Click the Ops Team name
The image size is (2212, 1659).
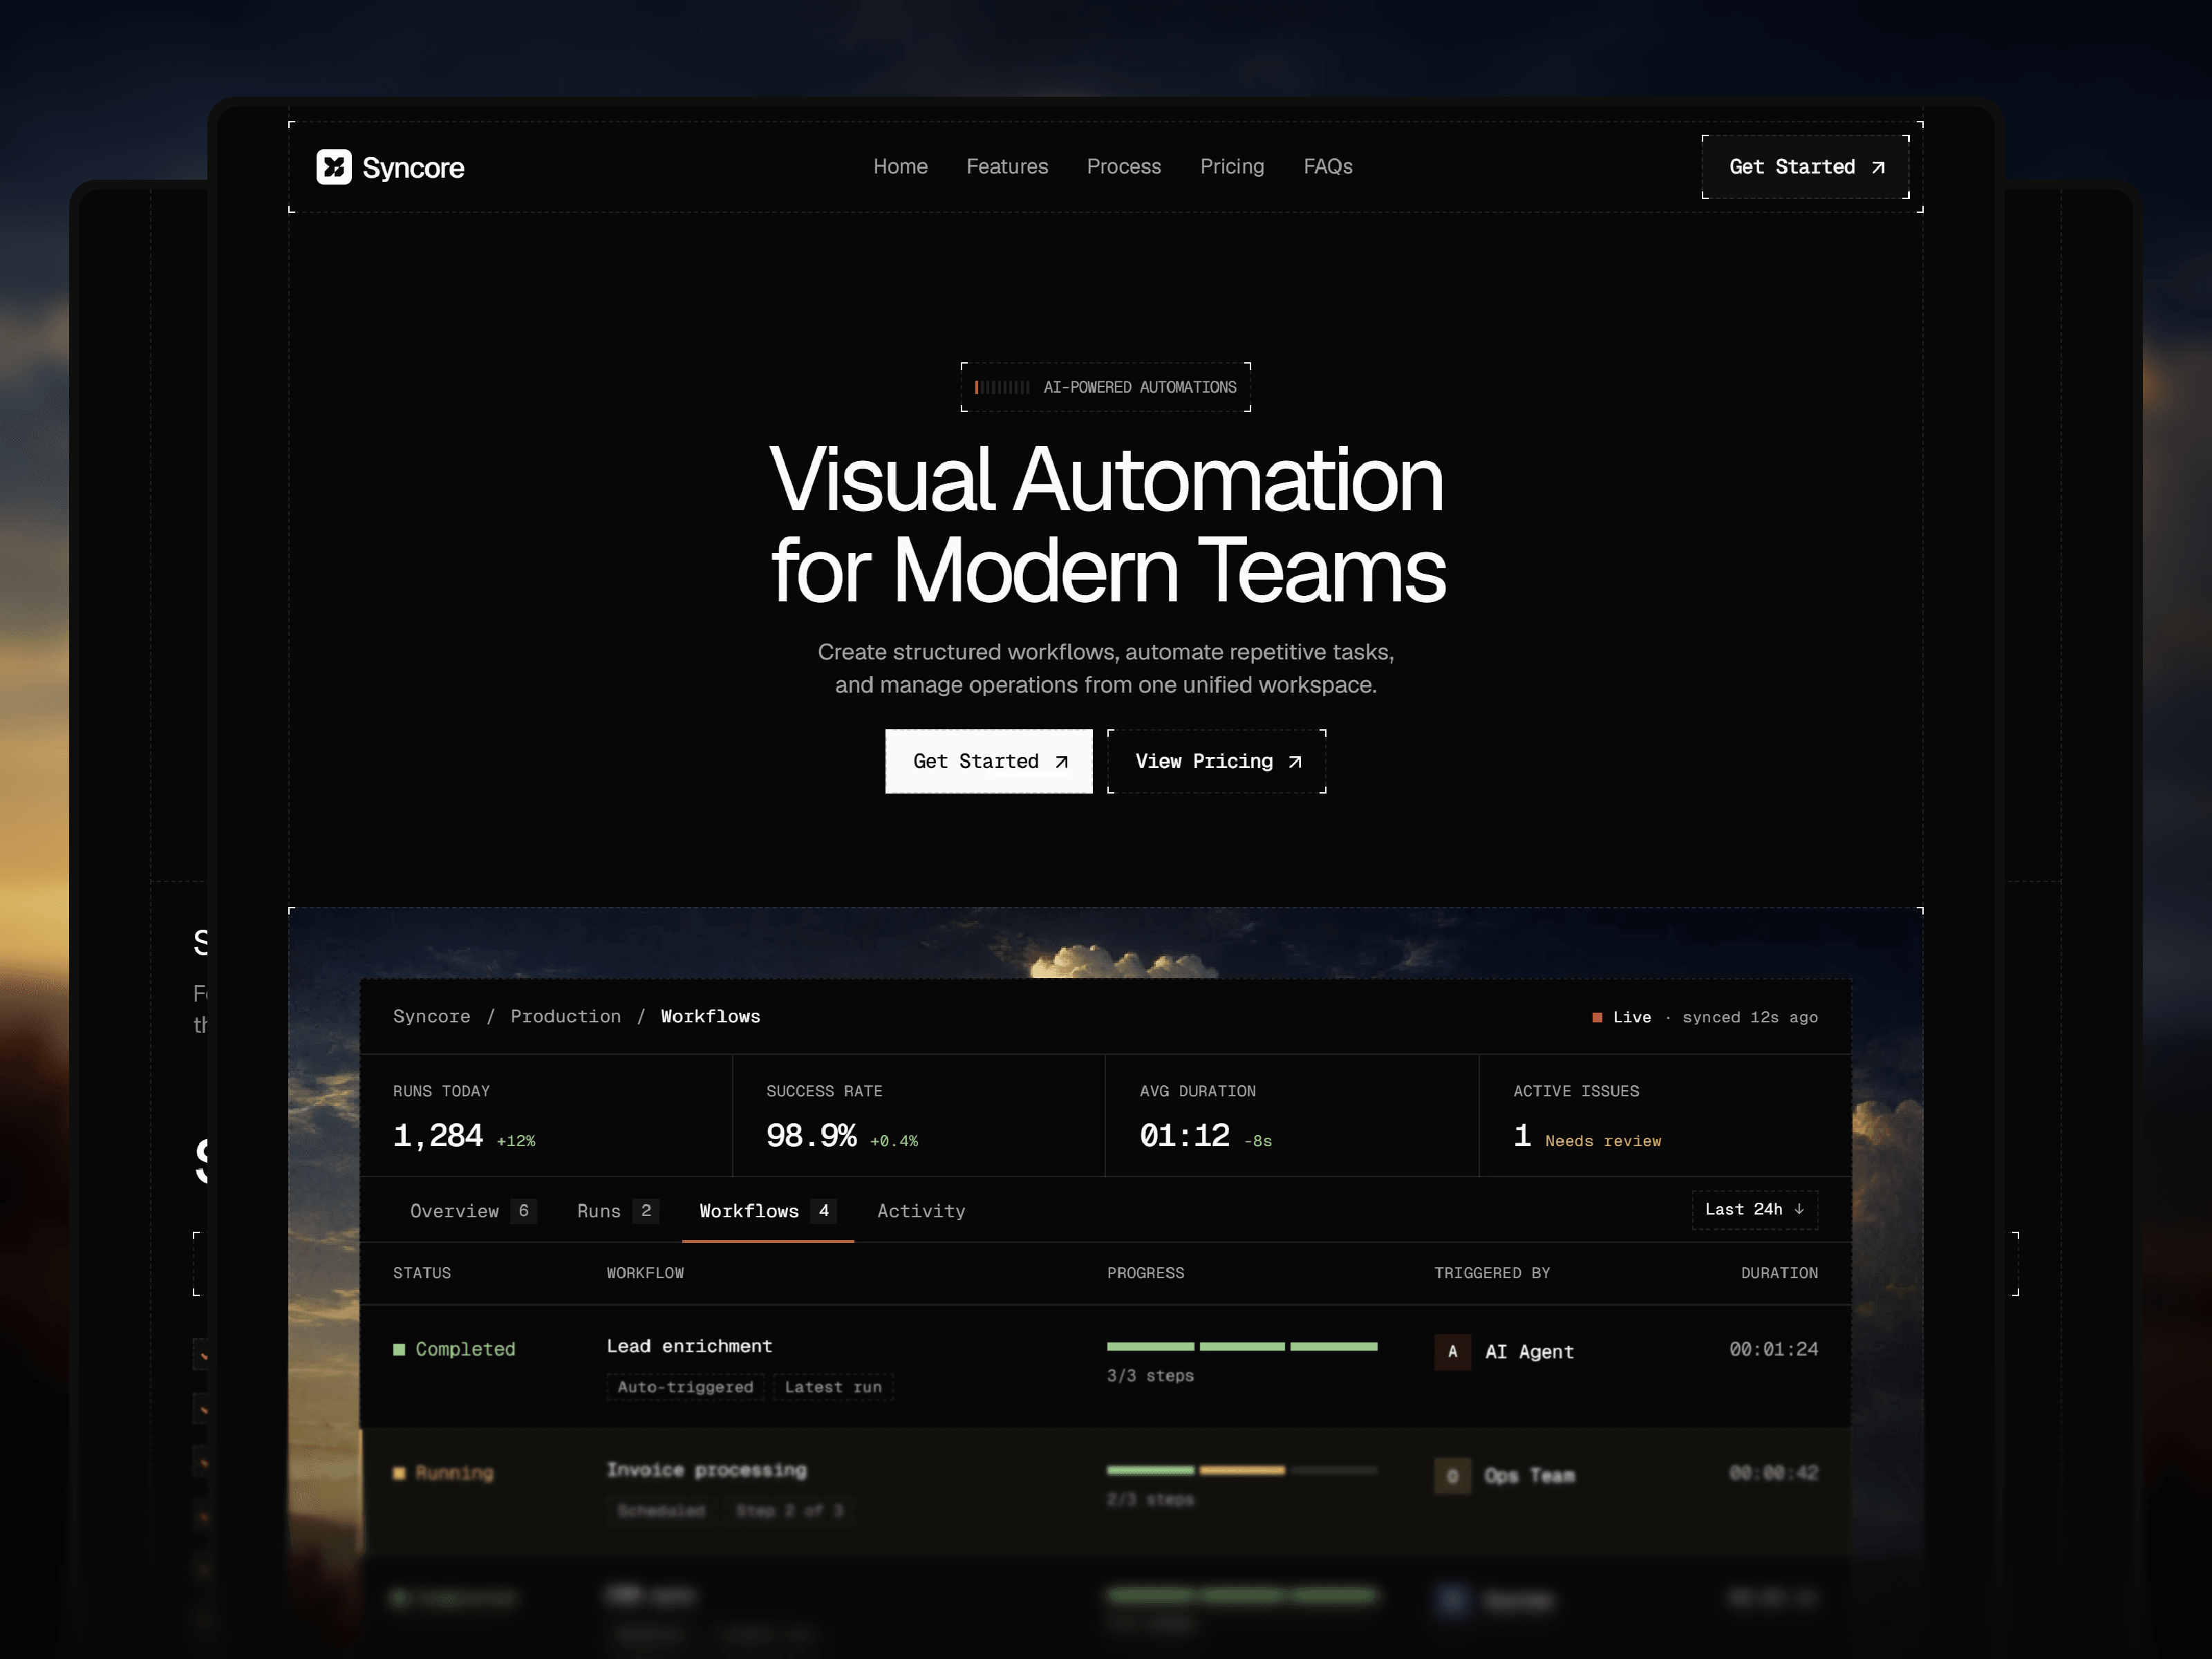pos(1529,1476)
